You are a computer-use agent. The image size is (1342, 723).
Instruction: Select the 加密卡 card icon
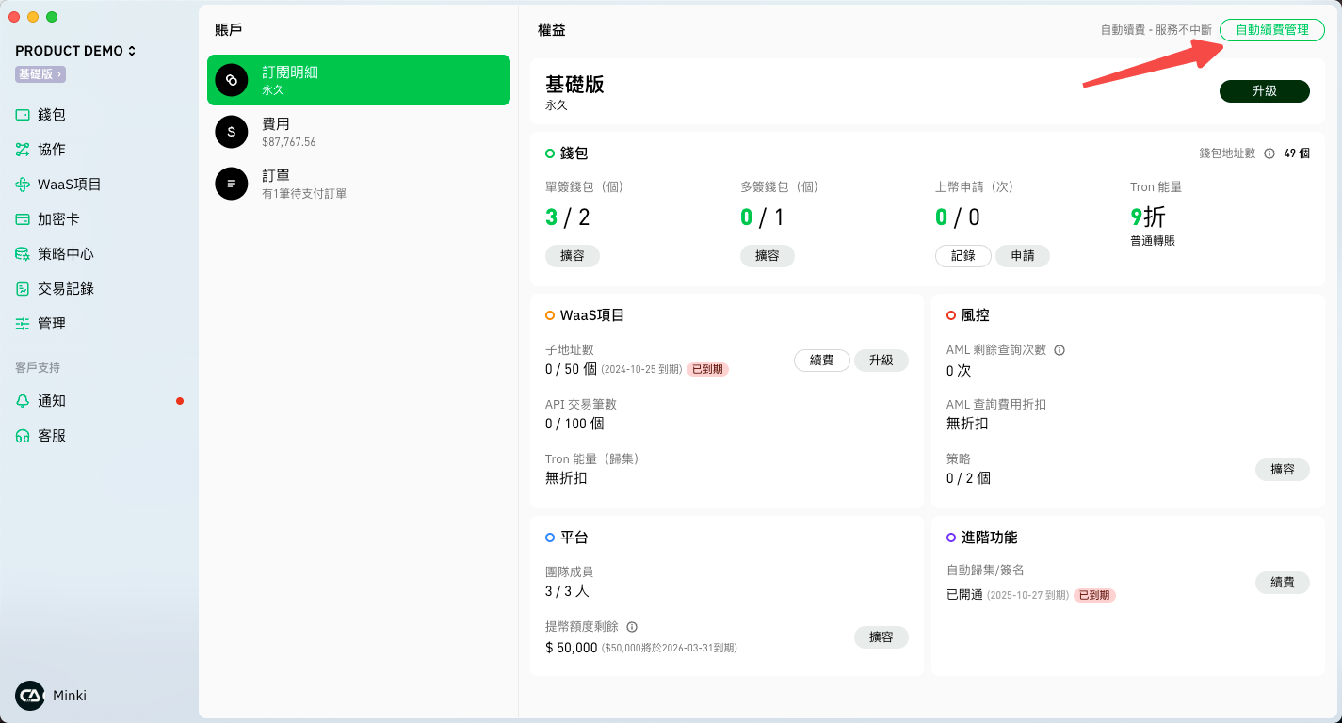point(23,219)
